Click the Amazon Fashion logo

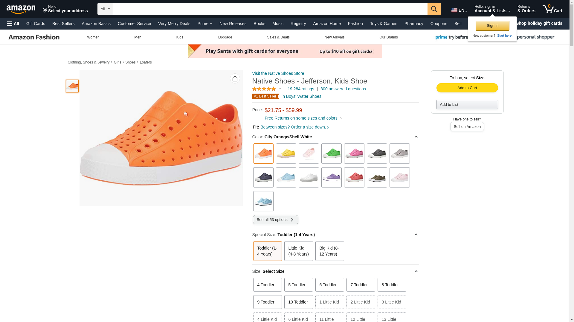coord(34,37)
